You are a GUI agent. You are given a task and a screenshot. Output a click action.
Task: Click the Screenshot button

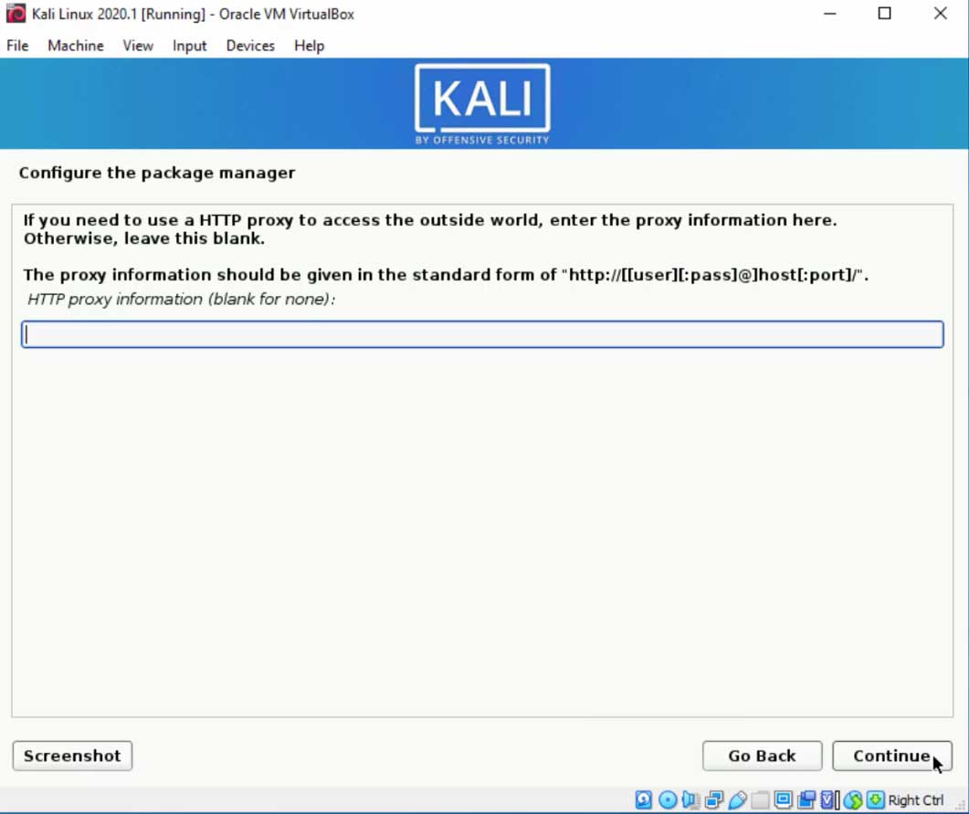tap(72, 756)
